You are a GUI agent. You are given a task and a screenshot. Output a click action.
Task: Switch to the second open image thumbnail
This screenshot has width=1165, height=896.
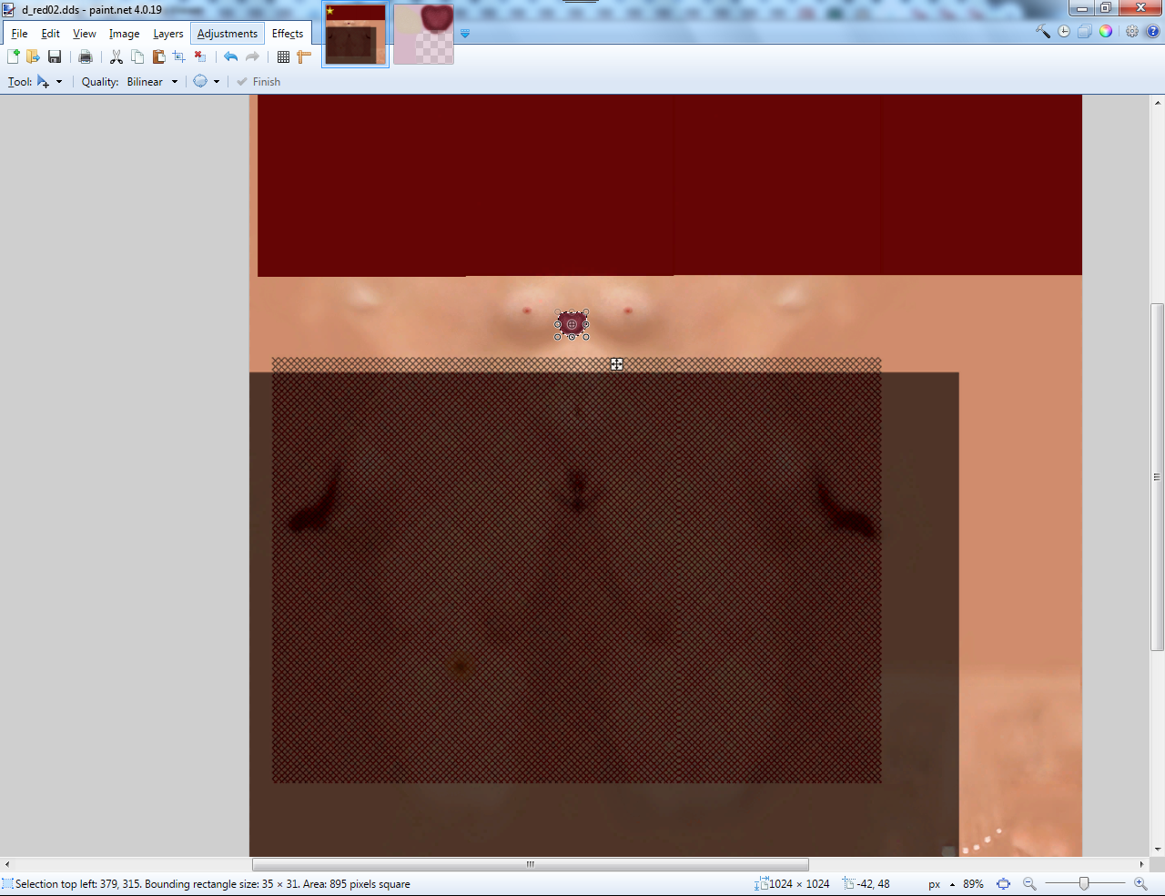pos(423,35)
